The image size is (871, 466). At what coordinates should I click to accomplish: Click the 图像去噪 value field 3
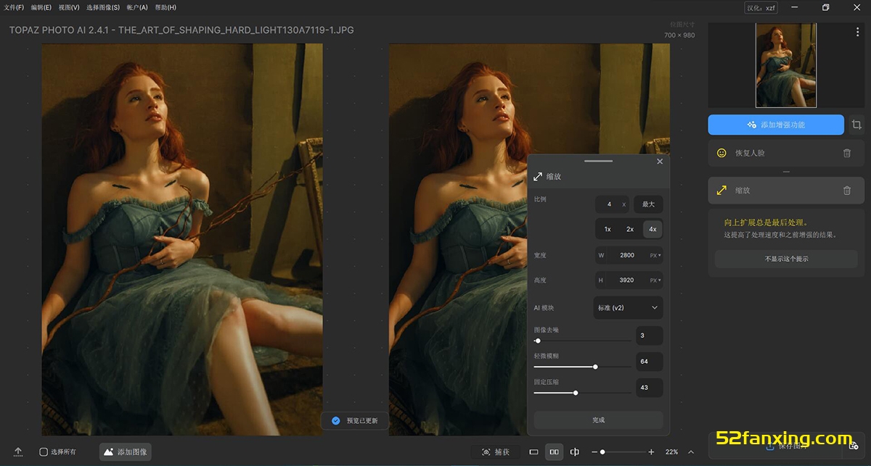650,336
